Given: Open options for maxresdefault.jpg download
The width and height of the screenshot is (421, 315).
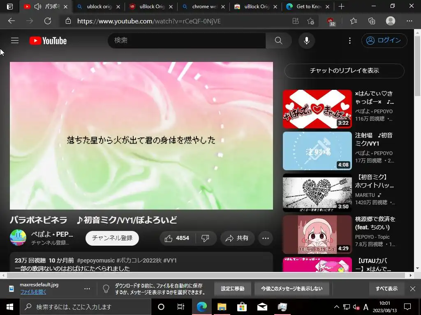Looking at the screenshot, I should click(87, 289).
